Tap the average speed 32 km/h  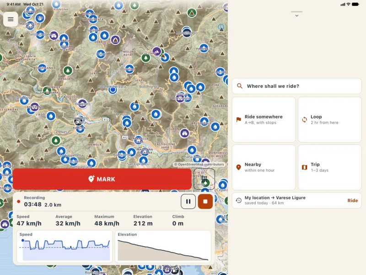[68, 223]
